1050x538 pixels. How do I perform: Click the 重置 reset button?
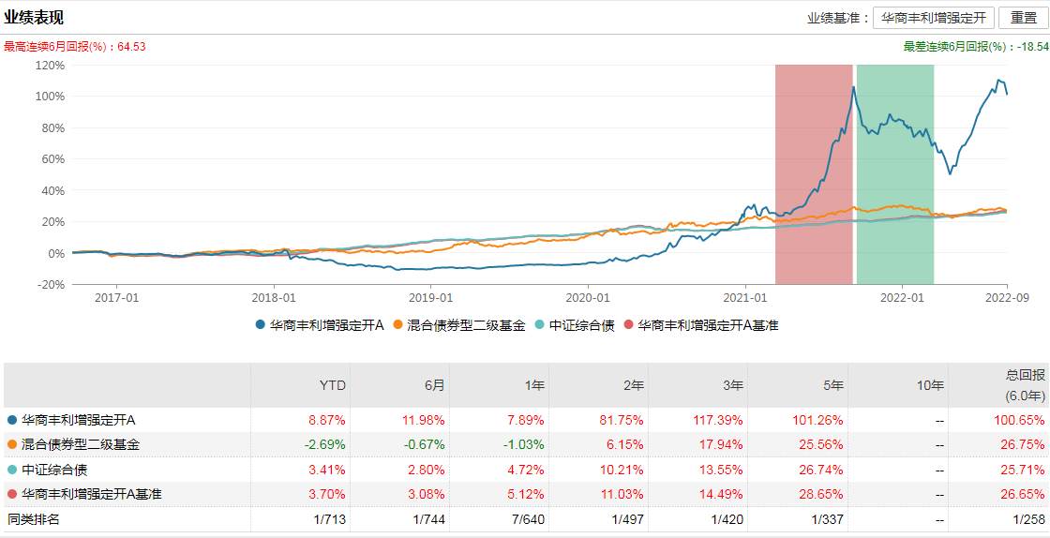(1024, 18)
